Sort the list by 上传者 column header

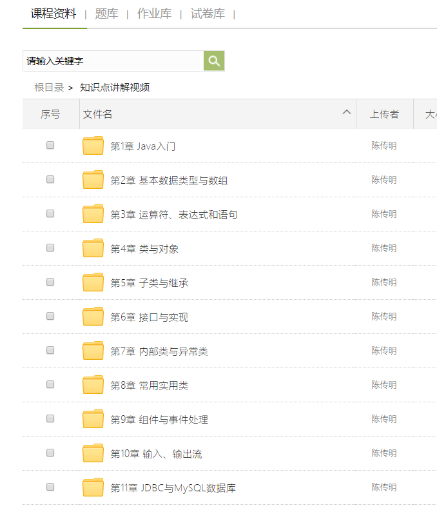384,114
